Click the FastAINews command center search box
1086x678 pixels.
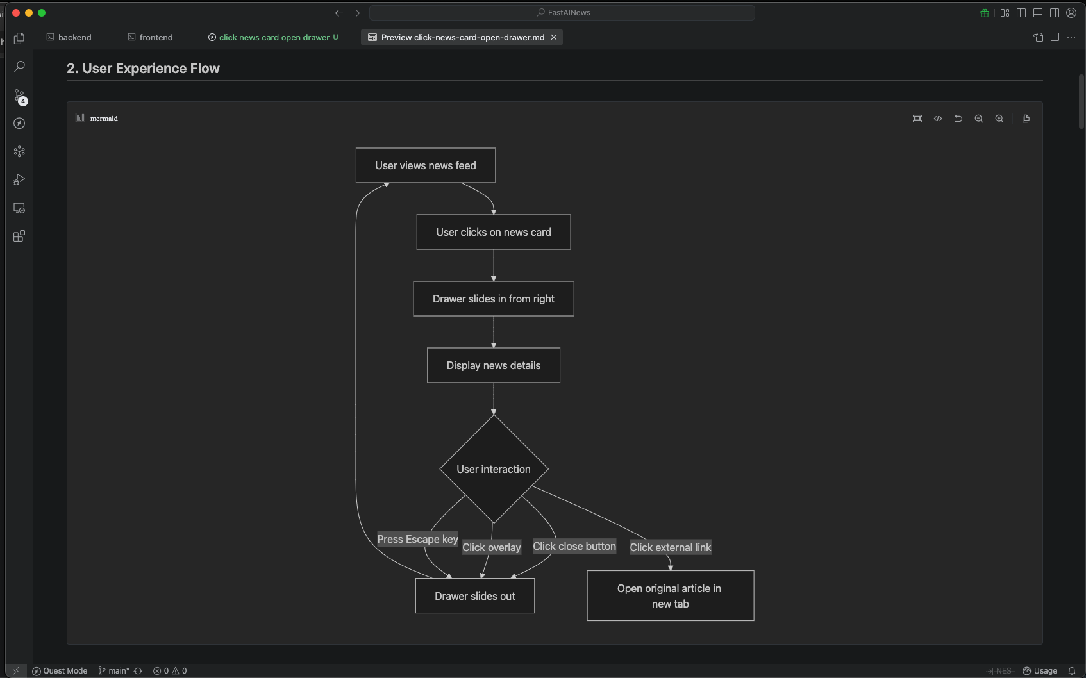point(562,13)
